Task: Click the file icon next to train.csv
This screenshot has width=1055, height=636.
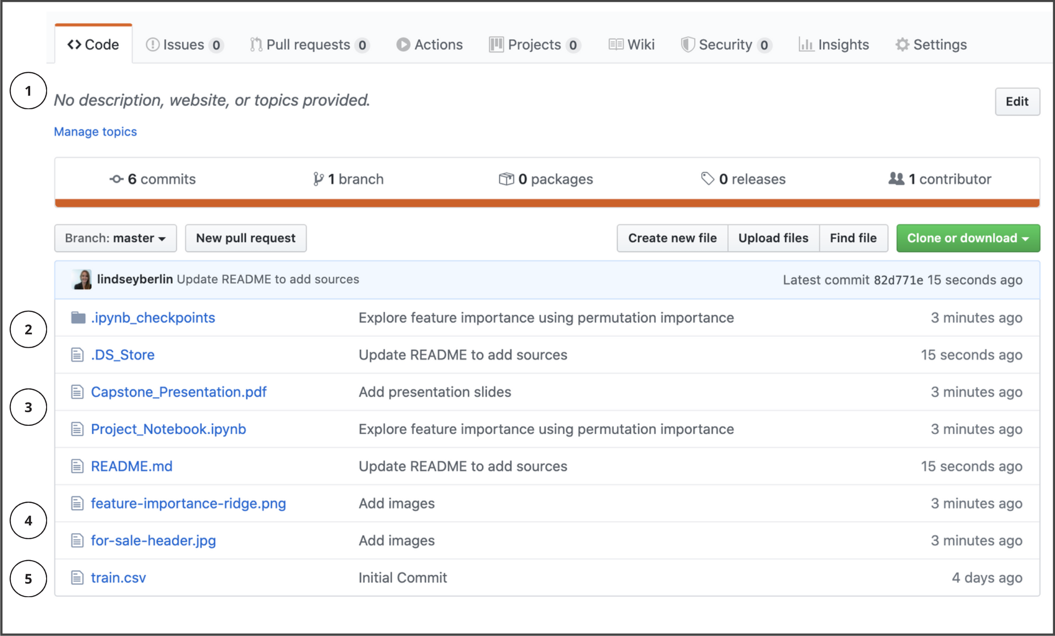Action: [x=77, y=578]
